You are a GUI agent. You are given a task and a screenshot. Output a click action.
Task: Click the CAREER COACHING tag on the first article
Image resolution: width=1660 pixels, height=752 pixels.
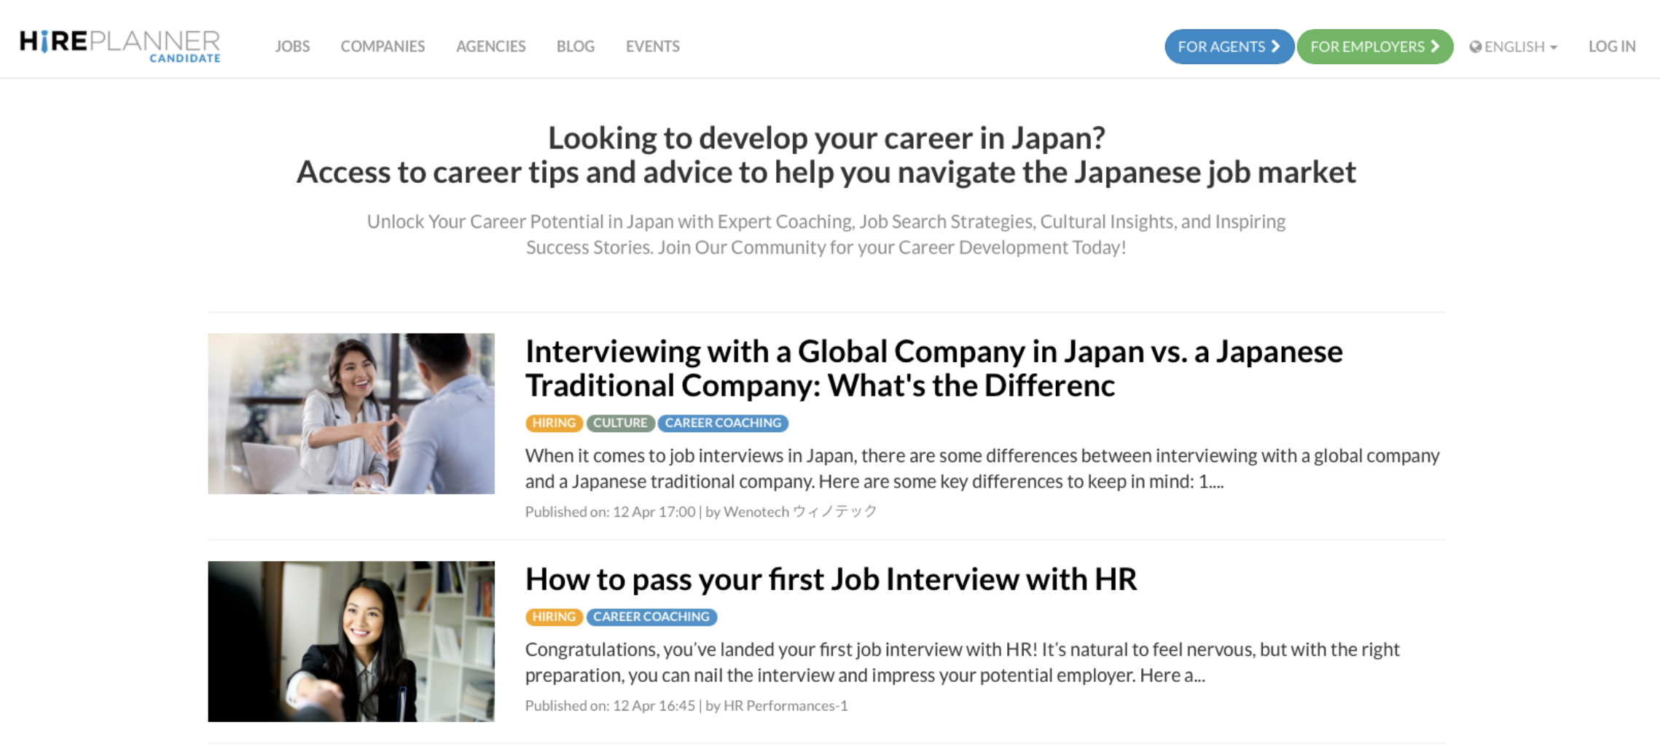coord(722,423)
